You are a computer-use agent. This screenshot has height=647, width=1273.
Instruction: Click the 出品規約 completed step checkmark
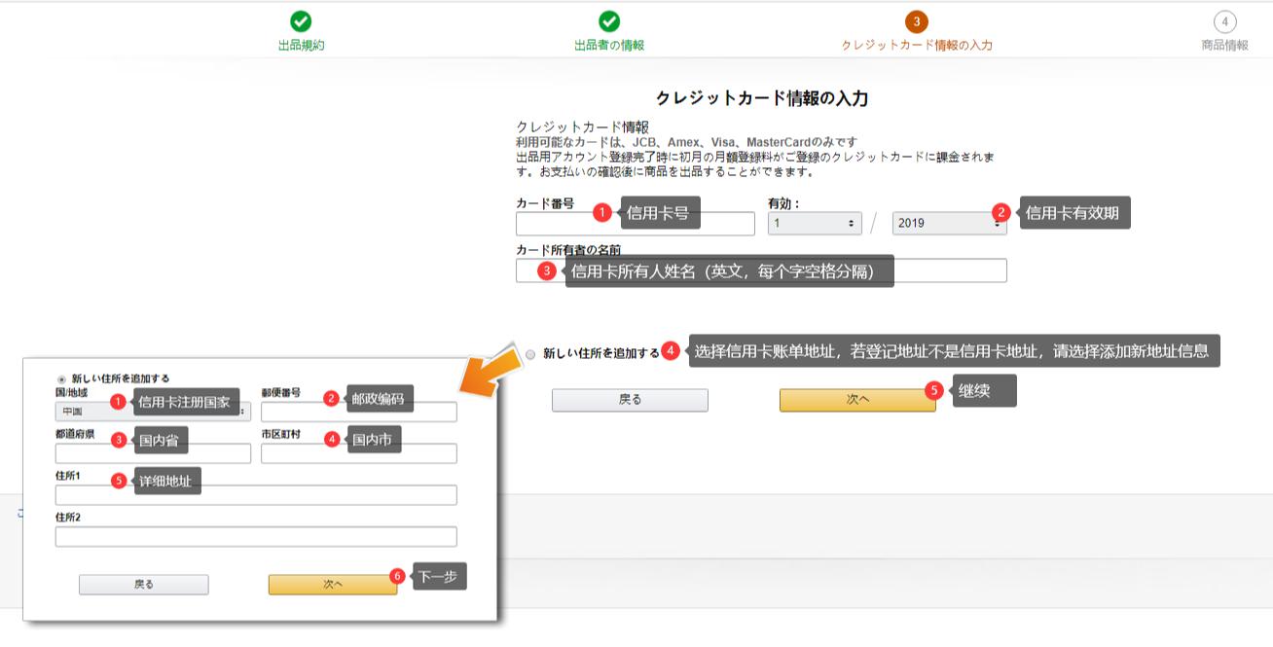point(302,21)
